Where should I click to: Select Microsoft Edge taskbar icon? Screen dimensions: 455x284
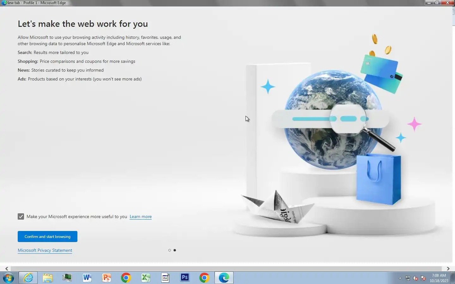click(x=224, y=278)
